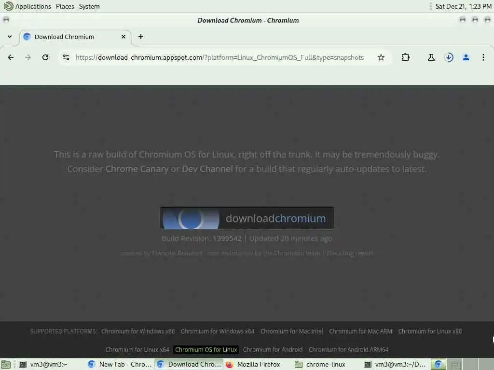Minimize the Chromium window
494x370 pixels.
pos(463,20)
